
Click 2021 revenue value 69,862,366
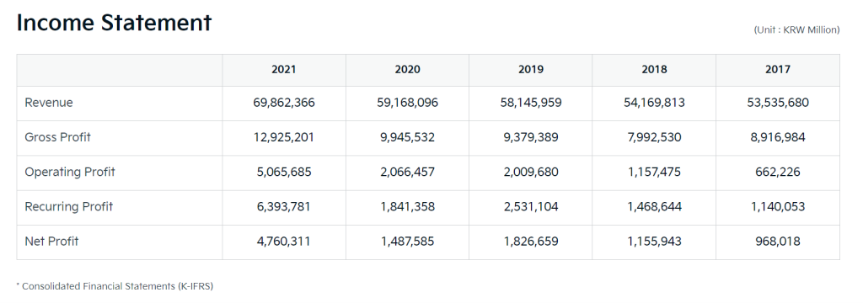284,103
